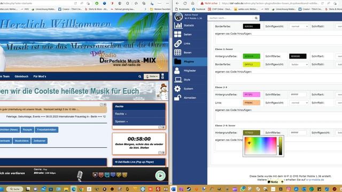Open Daf-Radio Live (Pop up Player) link
Image resolution: width=342 pixels, height=192 pixels.
pos(134,162)
